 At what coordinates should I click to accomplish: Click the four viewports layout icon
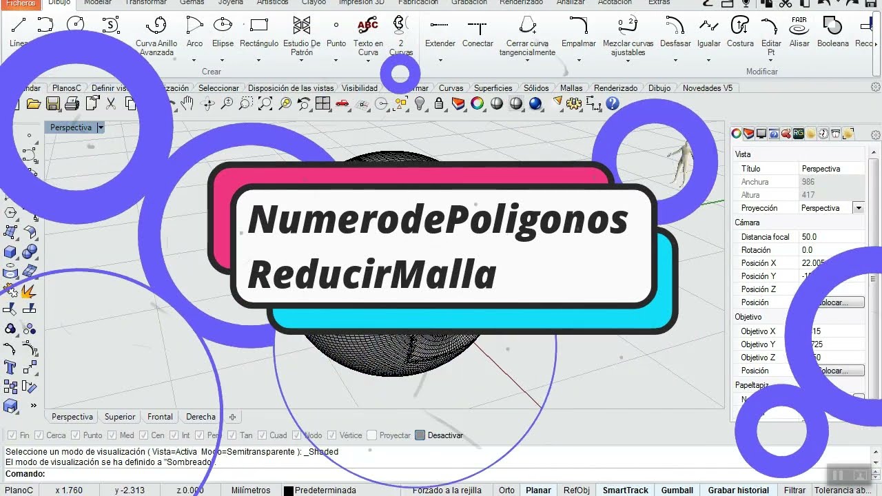(322, 104)
